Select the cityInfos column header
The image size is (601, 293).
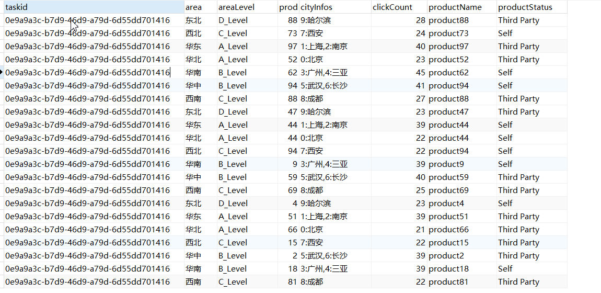[x=335, y=7]
